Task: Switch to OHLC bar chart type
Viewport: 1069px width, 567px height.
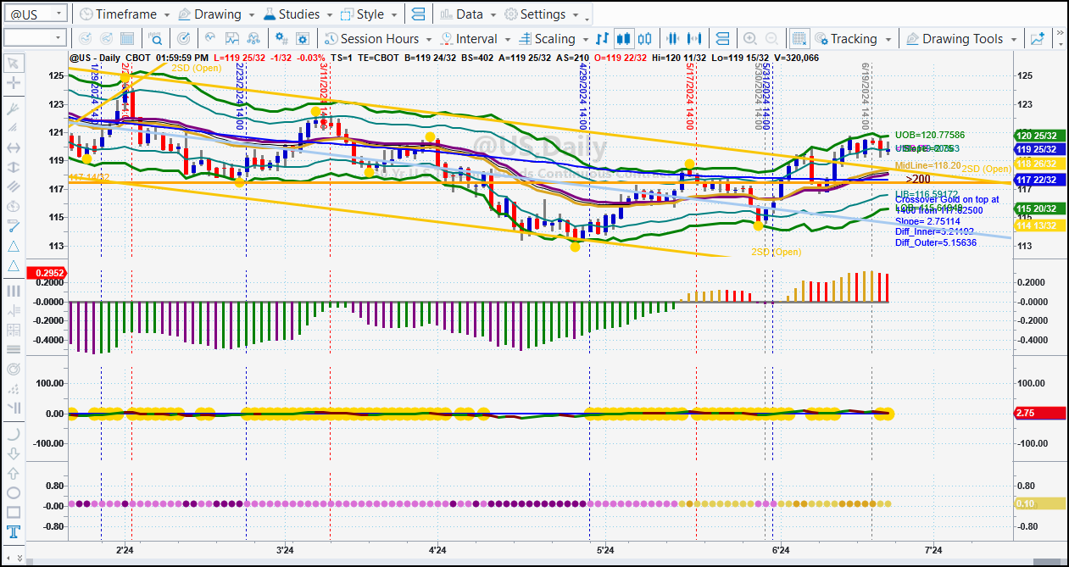Action: [603, 39]
